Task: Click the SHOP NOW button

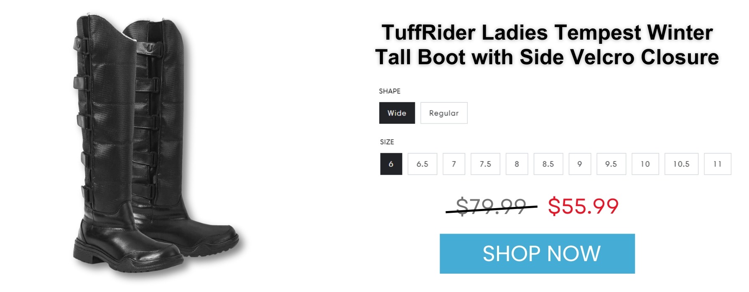Action: tap(537, 254)
